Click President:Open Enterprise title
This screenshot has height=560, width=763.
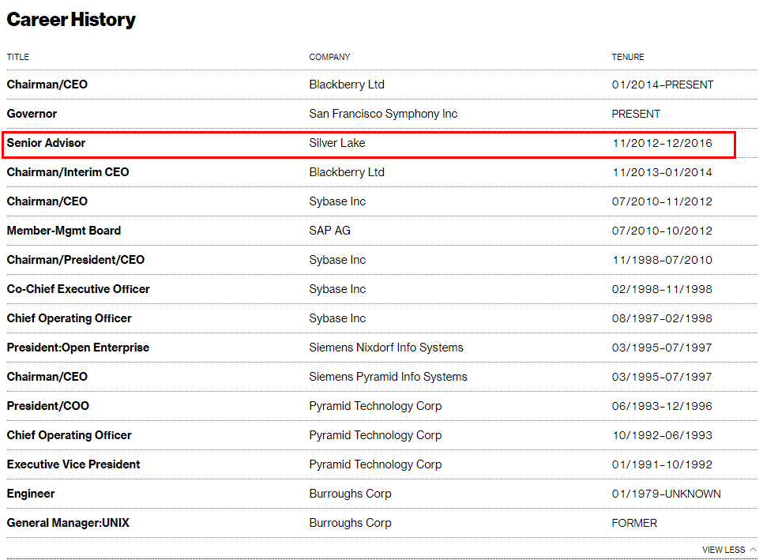pyautogui.click(x=78, y=348)
